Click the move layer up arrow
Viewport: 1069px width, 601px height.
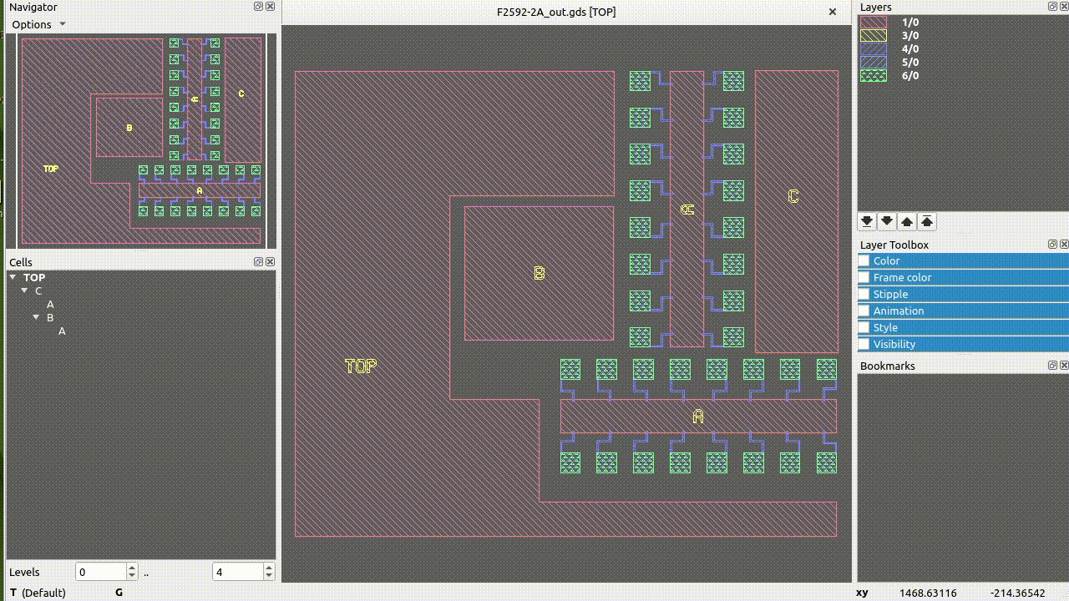(907, 221)
